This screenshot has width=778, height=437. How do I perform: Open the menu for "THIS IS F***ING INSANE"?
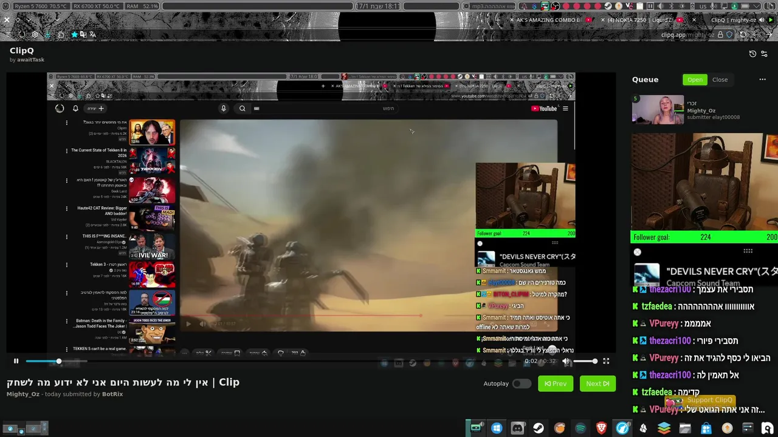pyautogui.click(x=67, y=236)
